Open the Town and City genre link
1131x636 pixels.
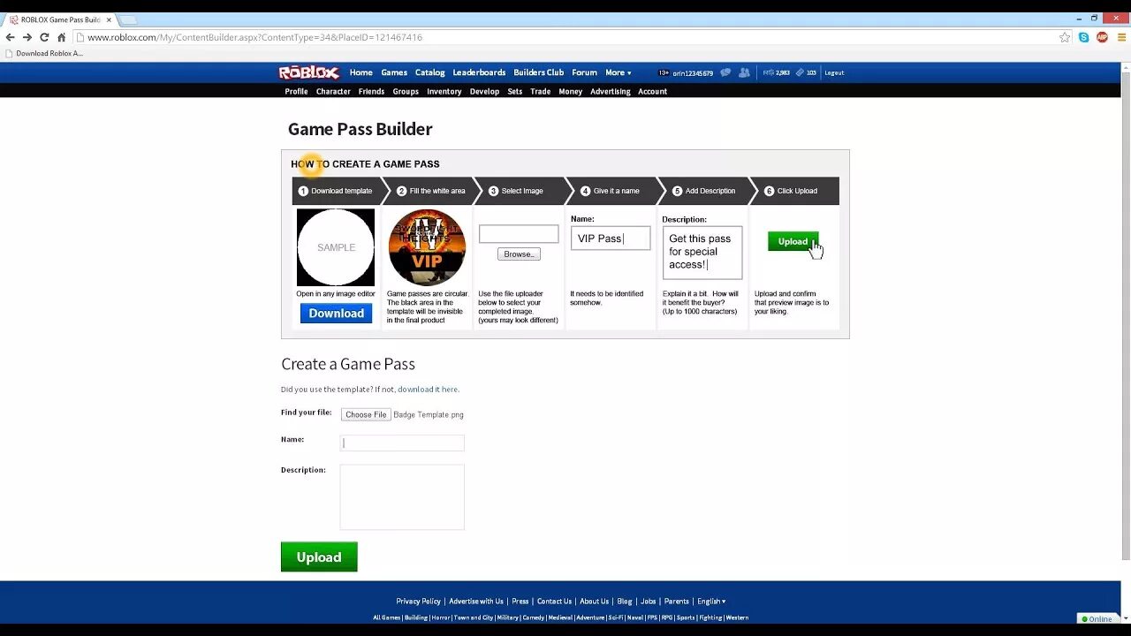point(474,617)
